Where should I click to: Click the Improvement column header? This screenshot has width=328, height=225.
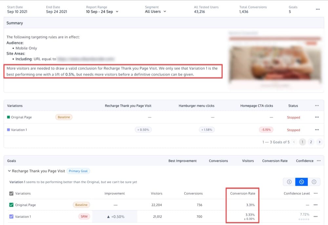[114, 194]
